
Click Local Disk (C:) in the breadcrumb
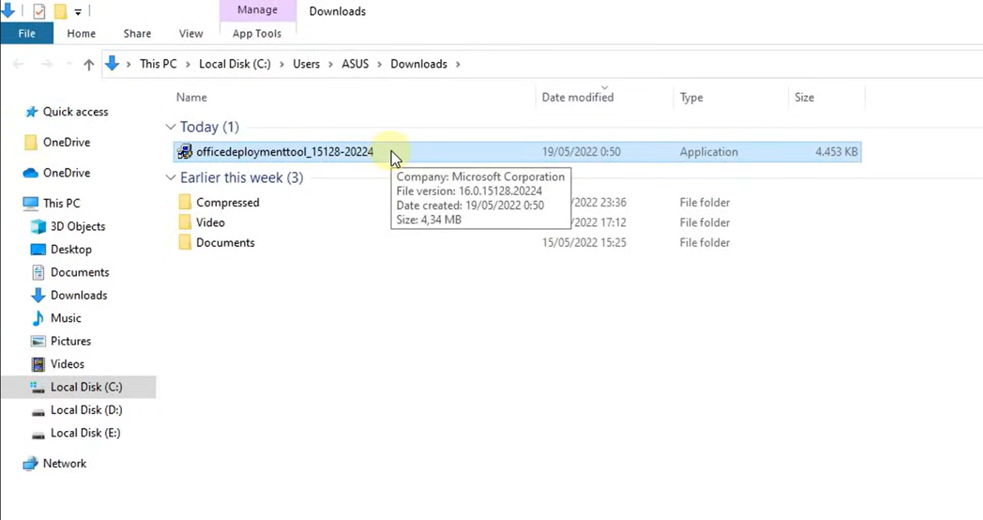tap(235, 64)
